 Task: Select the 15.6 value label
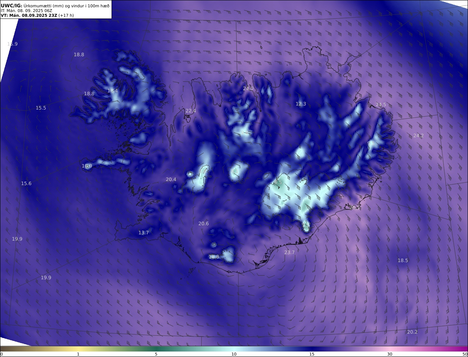[26, 184]
